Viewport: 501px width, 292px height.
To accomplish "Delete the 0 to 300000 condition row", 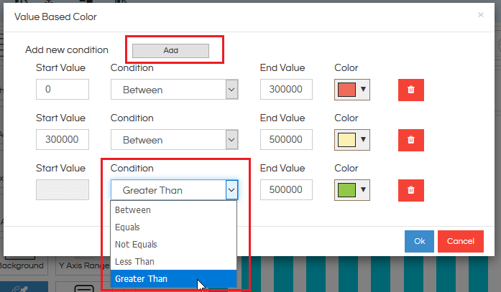I will click(x=411, y=90).
